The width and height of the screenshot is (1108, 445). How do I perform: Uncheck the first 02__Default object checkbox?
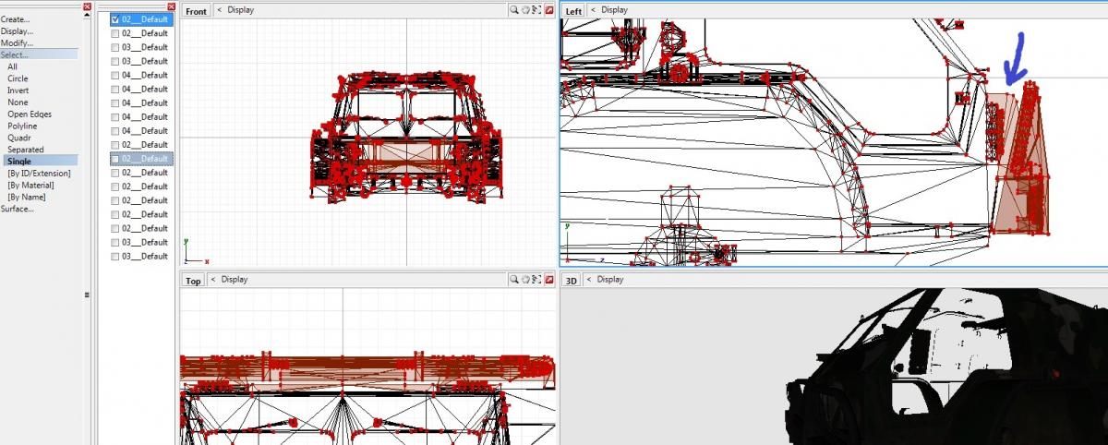tap(114, 19)
